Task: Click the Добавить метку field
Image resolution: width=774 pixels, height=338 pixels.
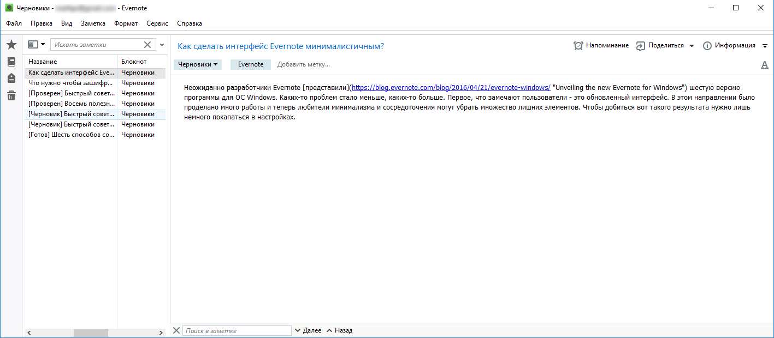Action: click(x=304, y=64)
